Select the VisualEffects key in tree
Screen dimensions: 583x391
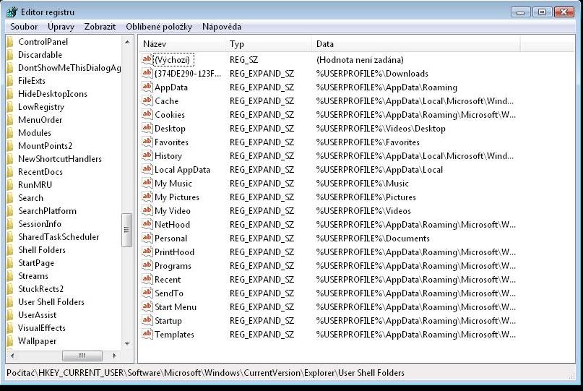[42, 328]
